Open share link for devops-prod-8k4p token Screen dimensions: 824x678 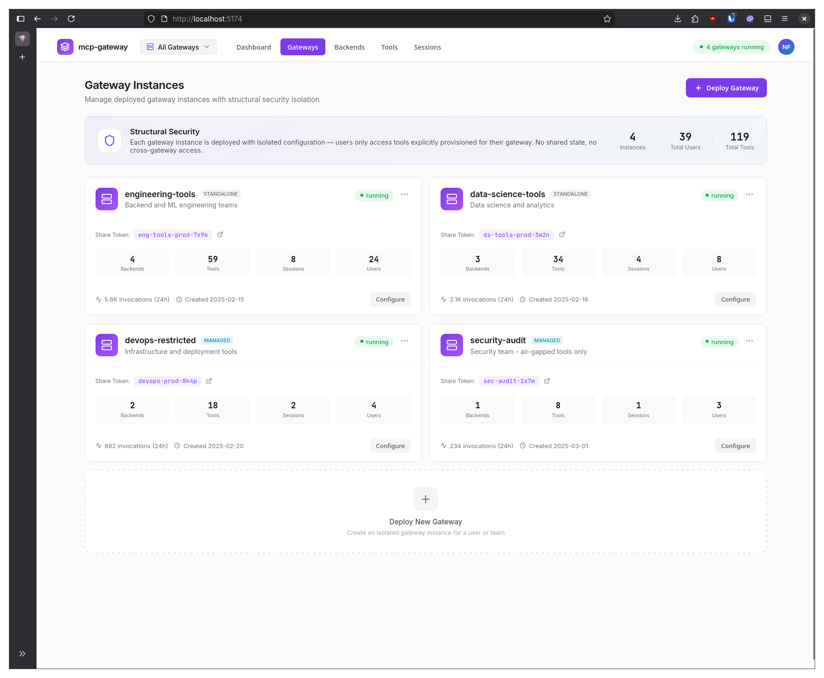209,381
